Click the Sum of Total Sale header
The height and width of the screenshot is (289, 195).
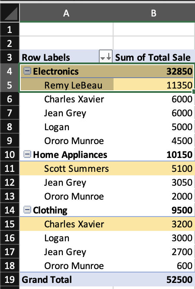tap(154, 57)
